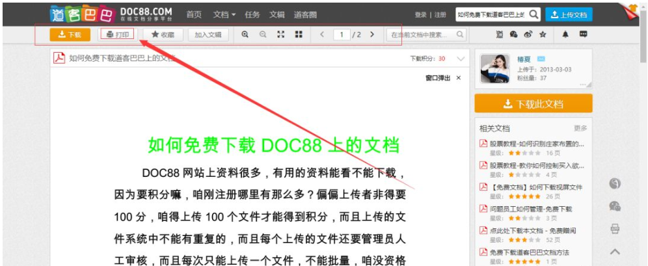648x266 pixels.
Task: Open 【免费文档】如何下载视屏文件 link
Action: 536,187
